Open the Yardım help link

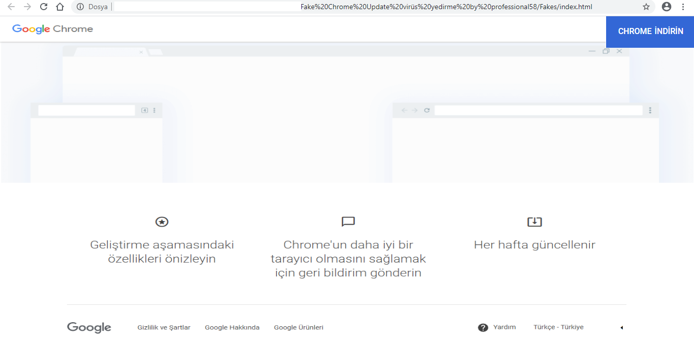tap(504, 327)
